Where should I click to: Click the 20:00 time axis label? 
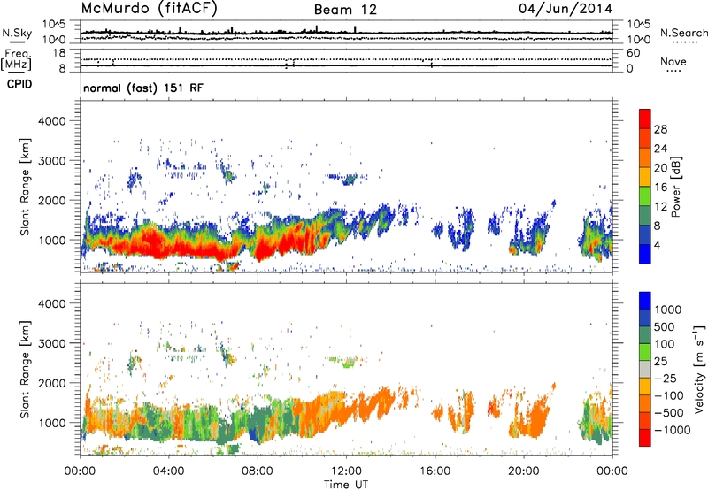[x=524, y=471]
